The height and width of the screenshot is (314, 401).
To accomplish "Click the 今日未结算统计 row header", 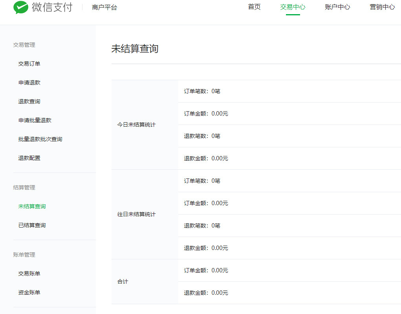I will [x=136, y=125].
